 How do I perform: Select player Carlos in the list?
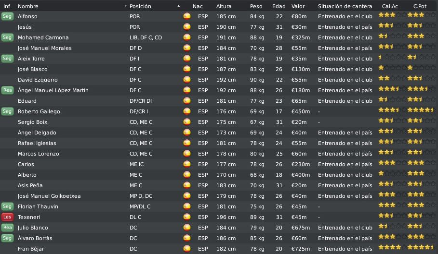(26, 164)
